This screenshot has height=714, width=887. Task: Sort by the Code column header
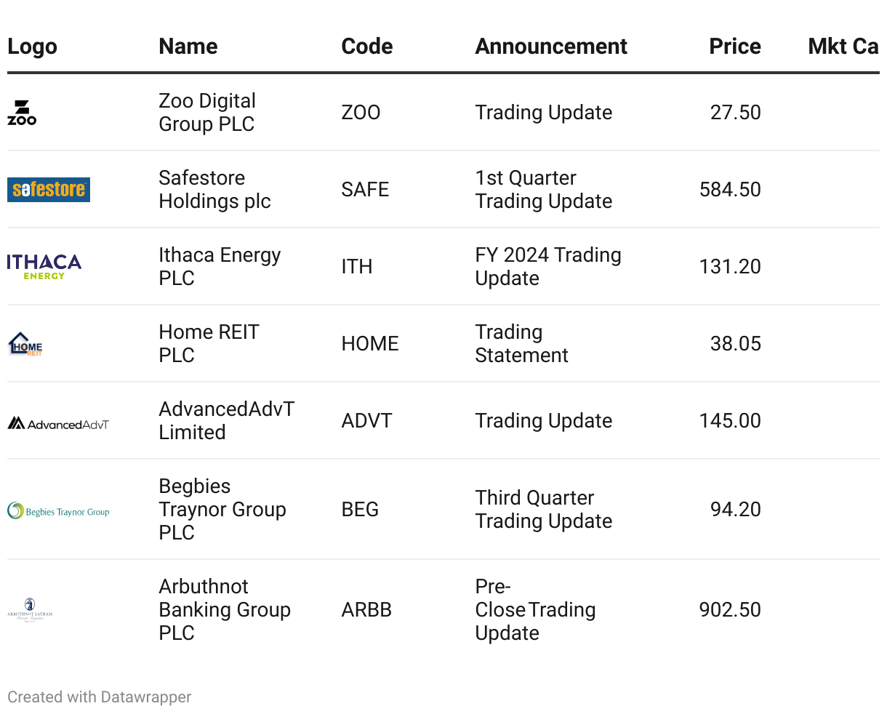[367, 47]
